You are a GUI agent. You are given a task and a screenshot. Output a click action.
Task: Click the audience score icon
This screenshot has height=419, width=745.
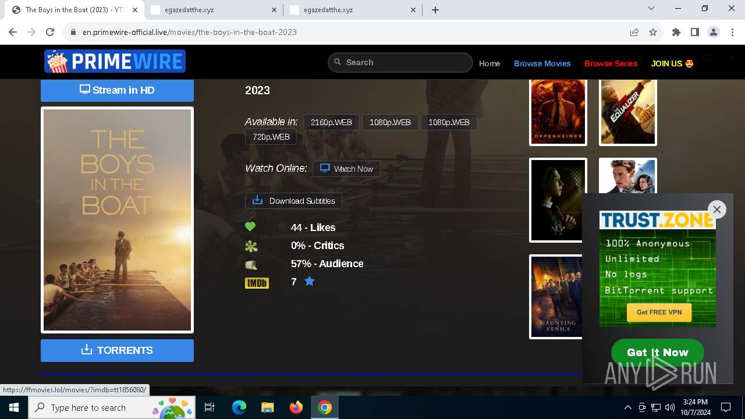pos(251,264)
